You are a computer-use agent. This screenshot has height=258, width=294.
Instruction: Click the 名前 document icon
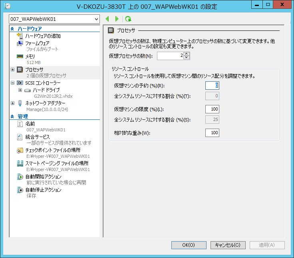click(20, 124)
